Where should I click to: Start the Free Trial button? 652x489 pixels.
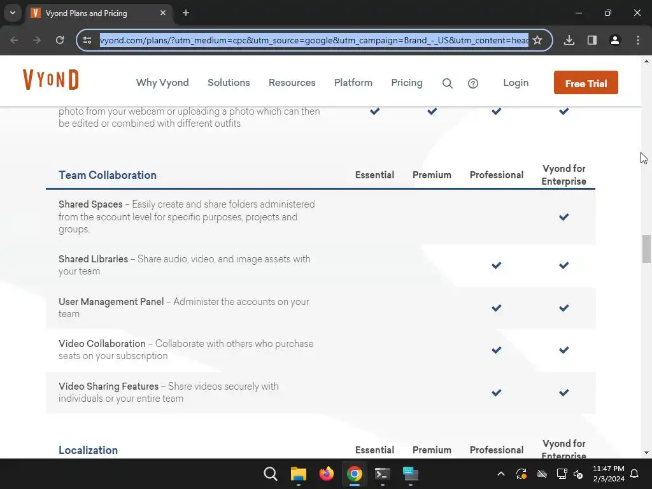(586, 83)
